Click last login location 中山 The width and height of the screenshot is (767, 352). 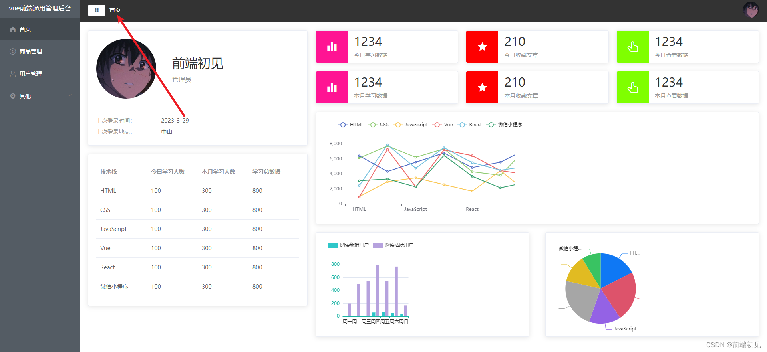point(167,132)
